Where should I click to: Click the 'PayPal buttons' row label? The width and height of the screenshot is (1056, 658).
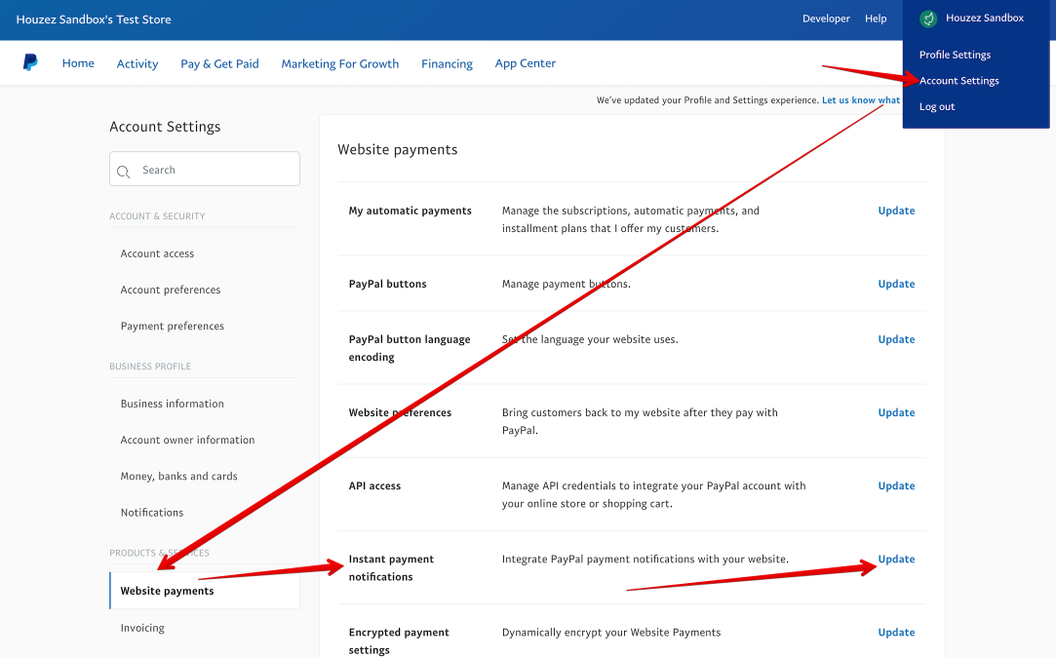click(x=387, y=285)
